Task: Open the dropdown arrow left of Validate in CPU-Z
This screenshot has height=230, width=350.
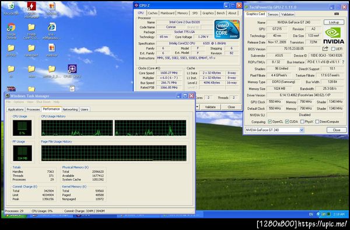Action: click(197, 107)
